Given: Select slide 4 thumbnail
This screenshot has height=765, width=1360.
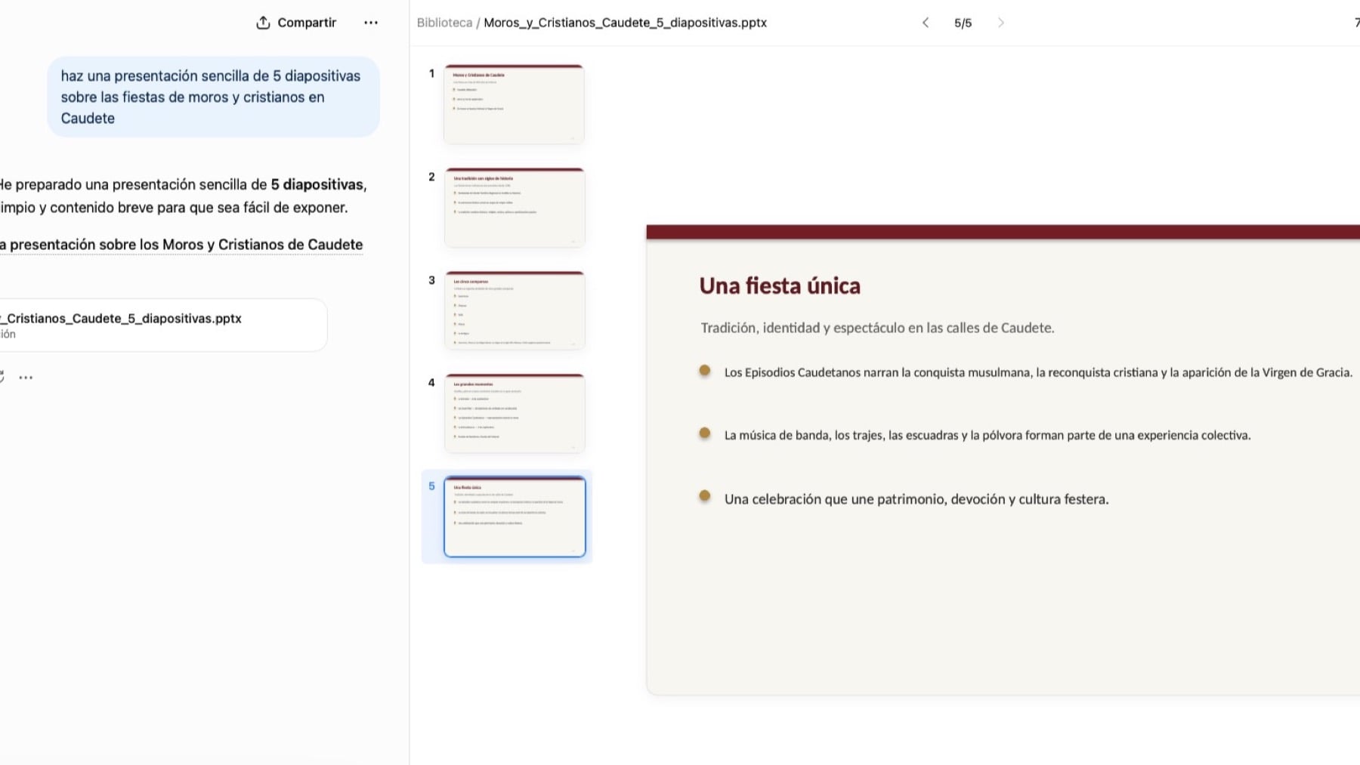Looking at the screenshot, I should click(514, 413).
